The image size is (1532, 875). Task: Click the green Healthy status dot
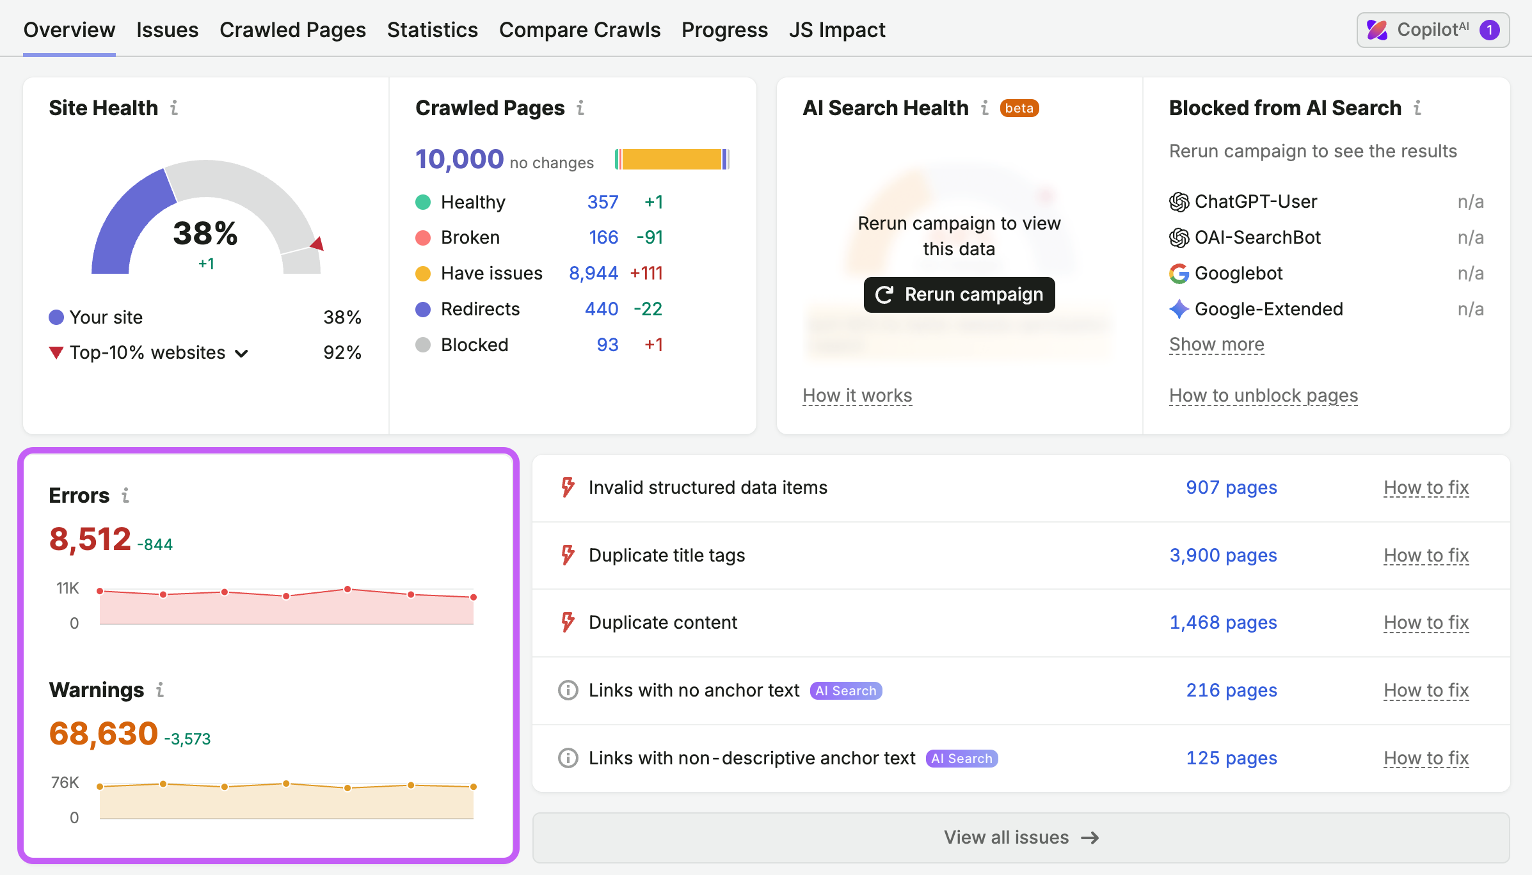pyautogui.click(x=423, y=202)
